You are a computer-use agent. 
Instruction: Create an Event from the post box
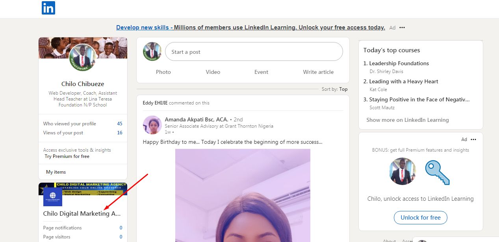coord(261,72)
